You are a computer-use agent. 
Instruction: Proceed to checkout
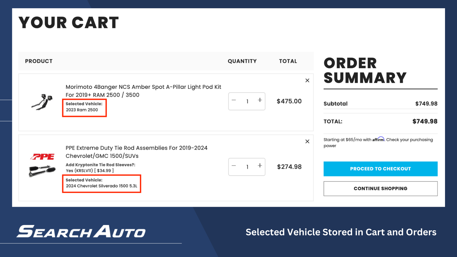tap(380, 169)
